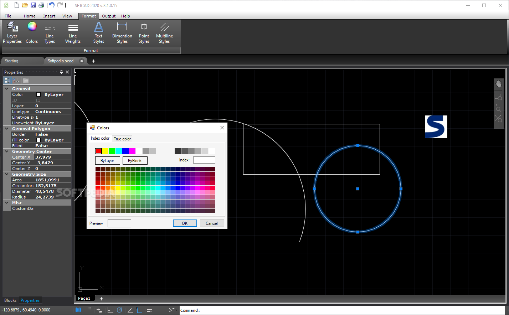Toggle polar tracking in status bar
Image resolution: width=509 pixels, height=315 pixels.
(x=119, y=310)
